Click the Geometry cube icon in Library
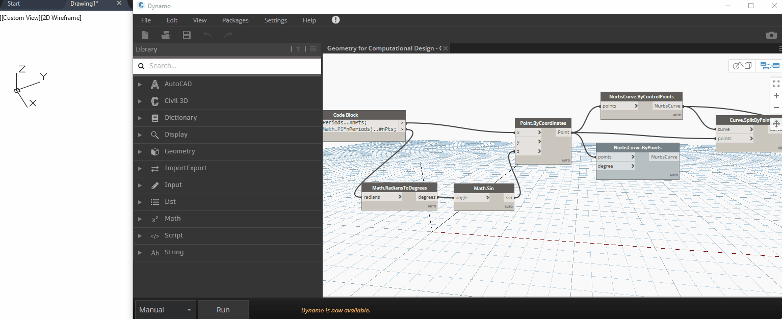The height and width of the screenshot is (319, 782). coord(155,152)
